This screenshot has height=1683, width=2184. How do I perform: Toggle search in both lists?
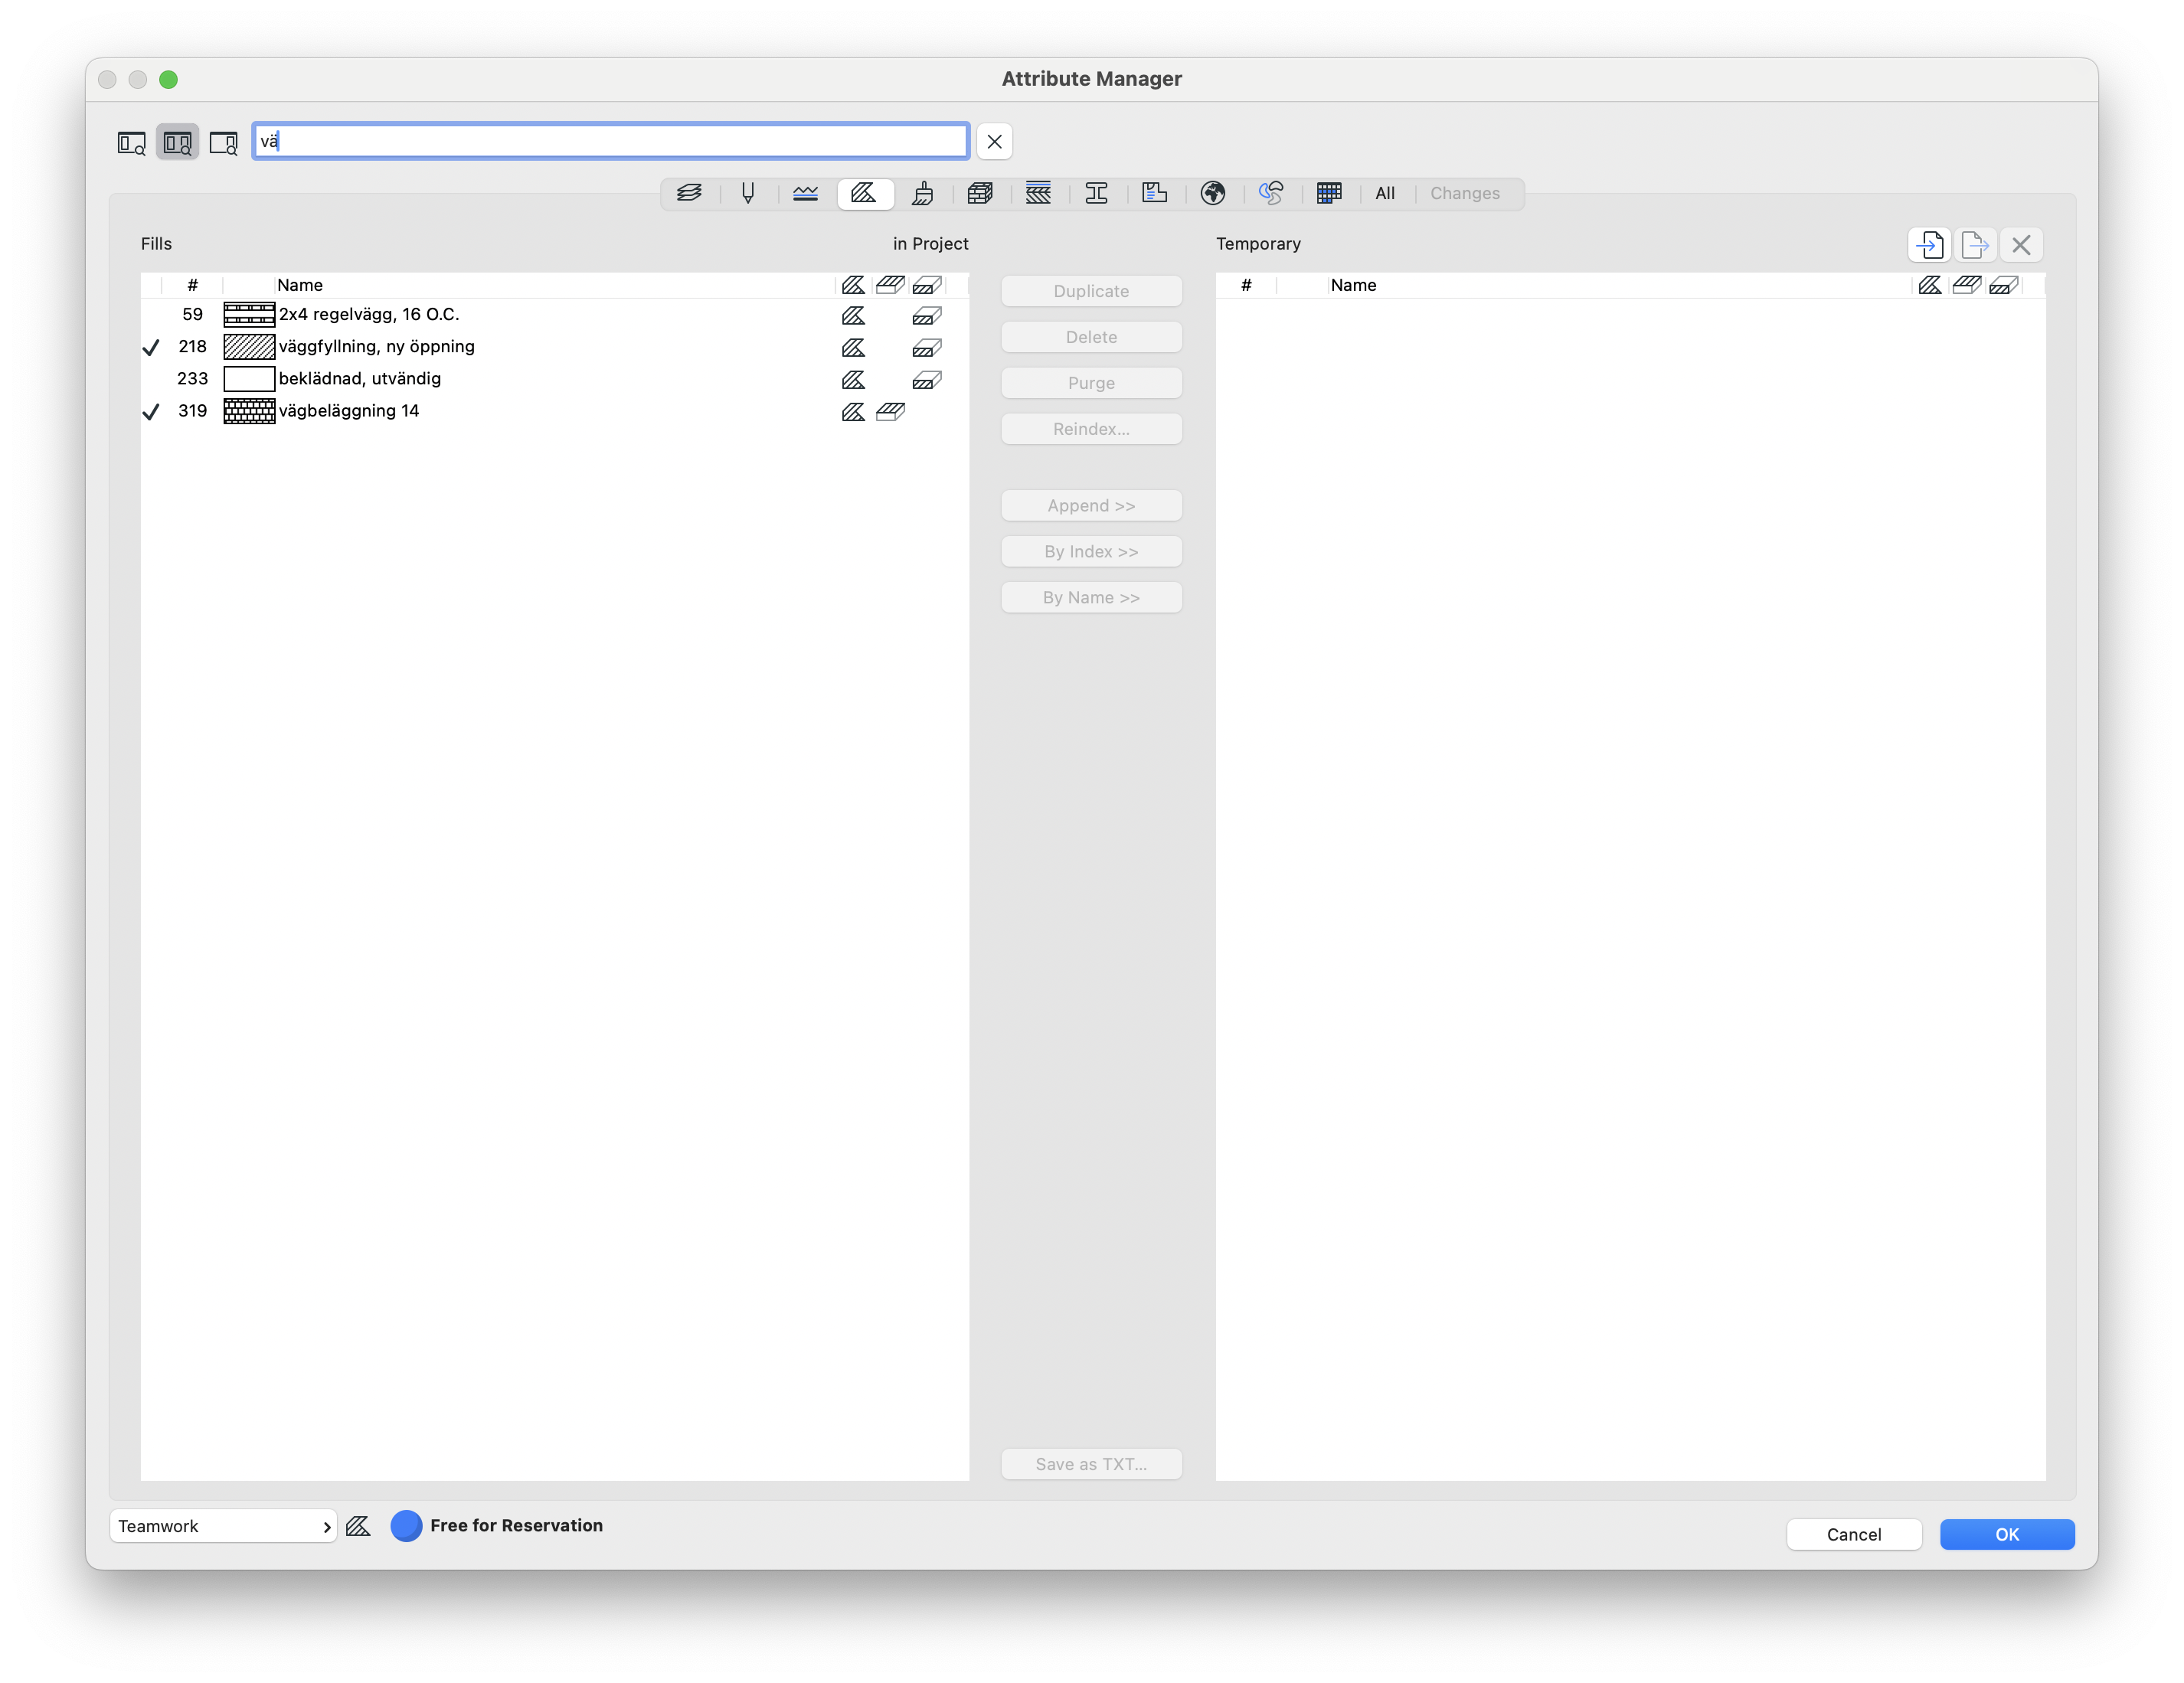tap(177, 143)
